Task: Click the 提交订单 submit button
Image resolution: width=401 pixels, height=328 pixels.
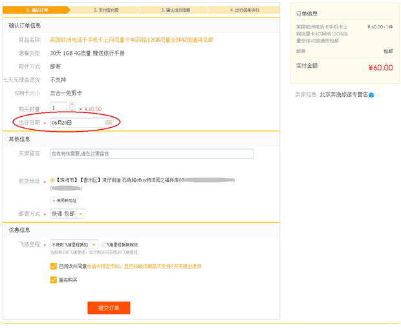Action: pos(109,308)
